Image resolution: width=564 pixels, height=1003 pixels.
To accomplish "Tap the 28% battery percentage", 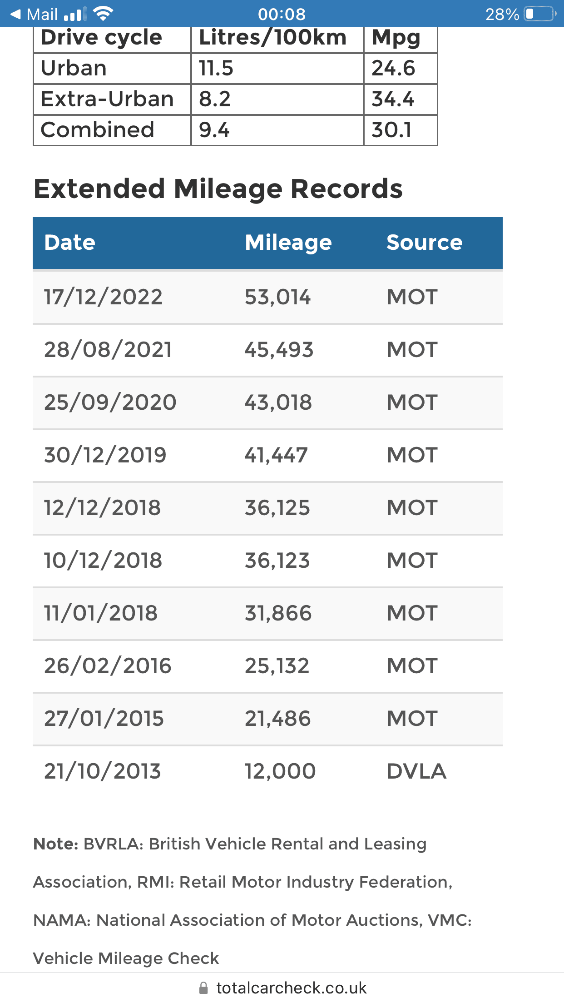I will coord(502,15).
